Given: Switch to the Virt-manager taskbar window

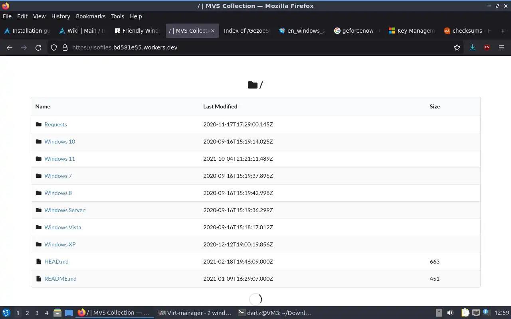Looking at the screenshot, I should click(x=194, y=313).
